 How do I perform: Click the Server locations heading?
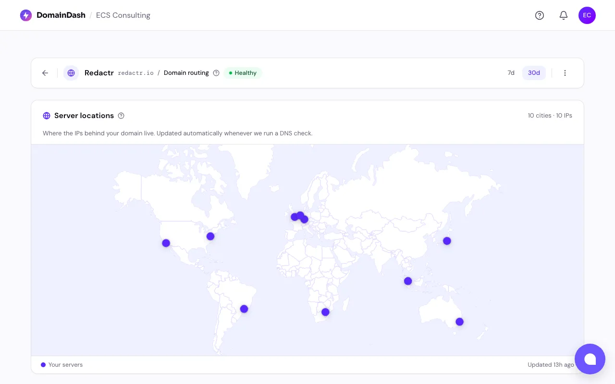point(84,116)
